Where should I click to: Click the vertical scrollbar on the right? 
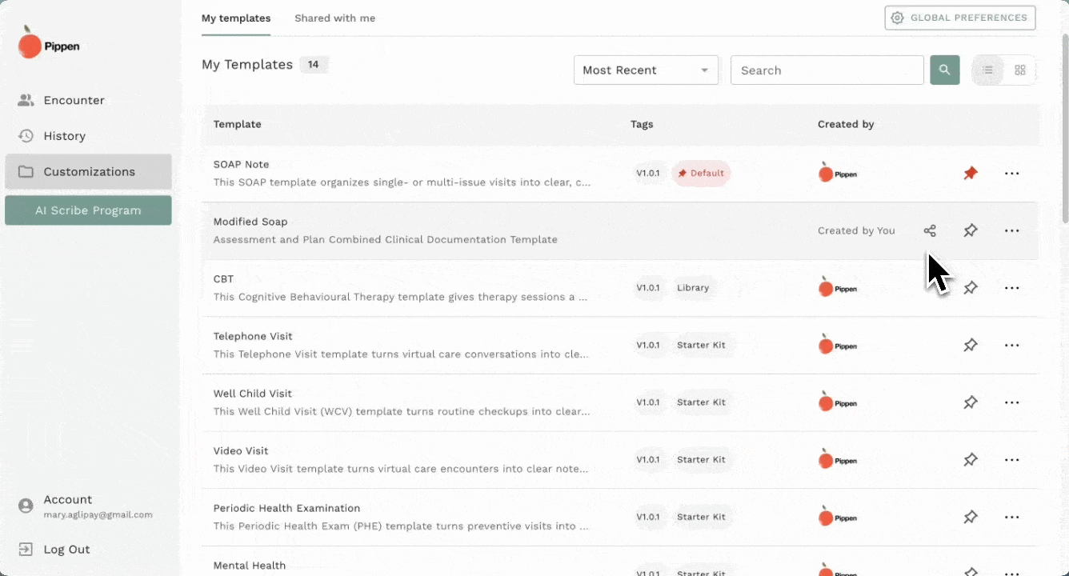1064,128
